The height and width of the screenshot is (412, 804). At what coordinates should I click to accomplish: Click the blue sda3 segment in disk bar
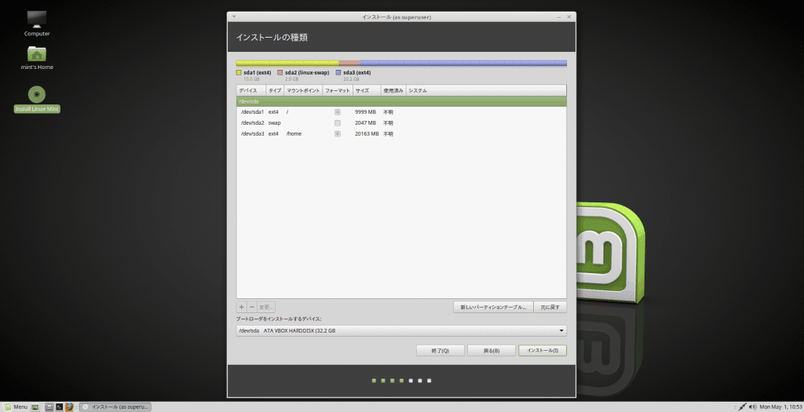(463, 63)
